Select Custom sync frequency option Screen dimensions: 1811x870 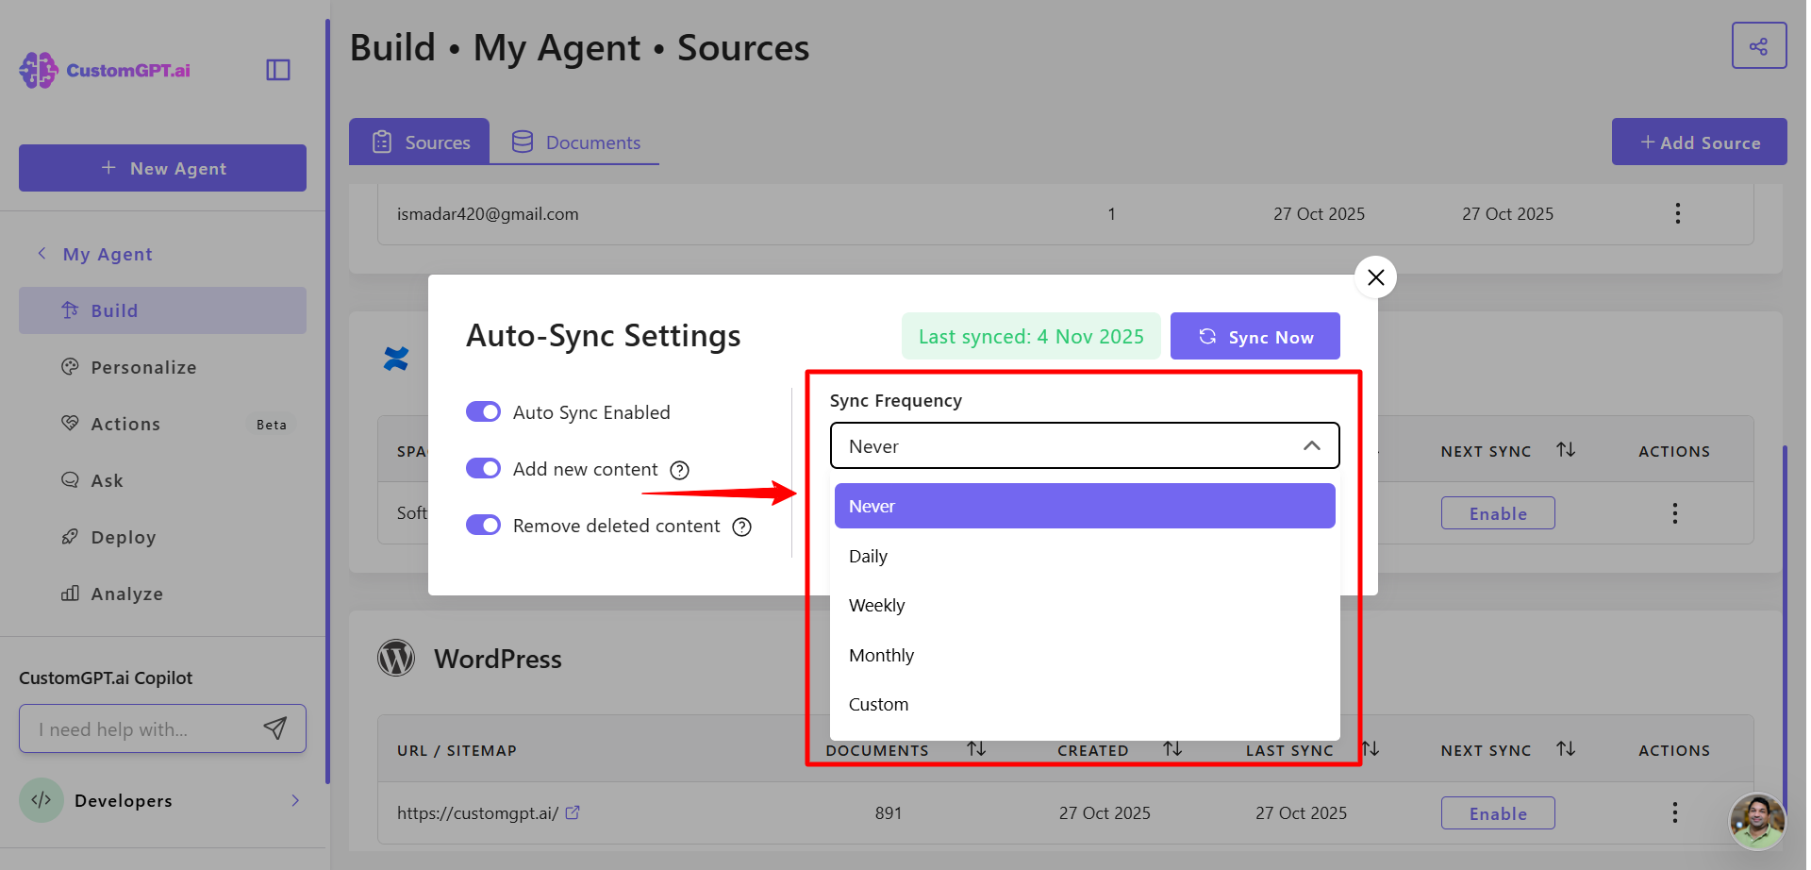pos(1085,704)
